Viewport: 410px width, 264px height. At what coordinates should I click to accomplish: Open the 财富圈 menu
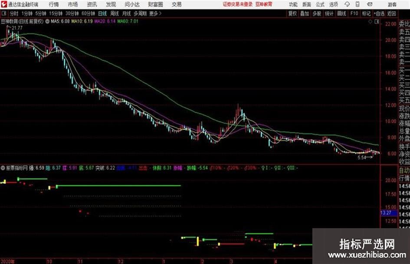155,4
